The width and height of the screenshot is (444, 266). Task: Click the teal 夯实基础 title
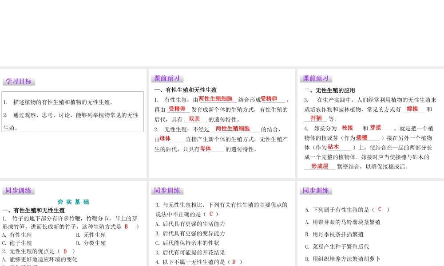pyautogui.click(x=73, y=202)
